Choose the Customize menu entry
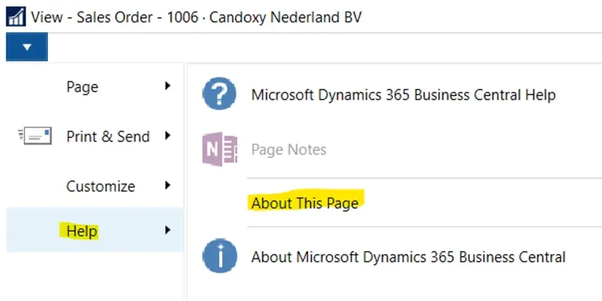 [101, 187]
